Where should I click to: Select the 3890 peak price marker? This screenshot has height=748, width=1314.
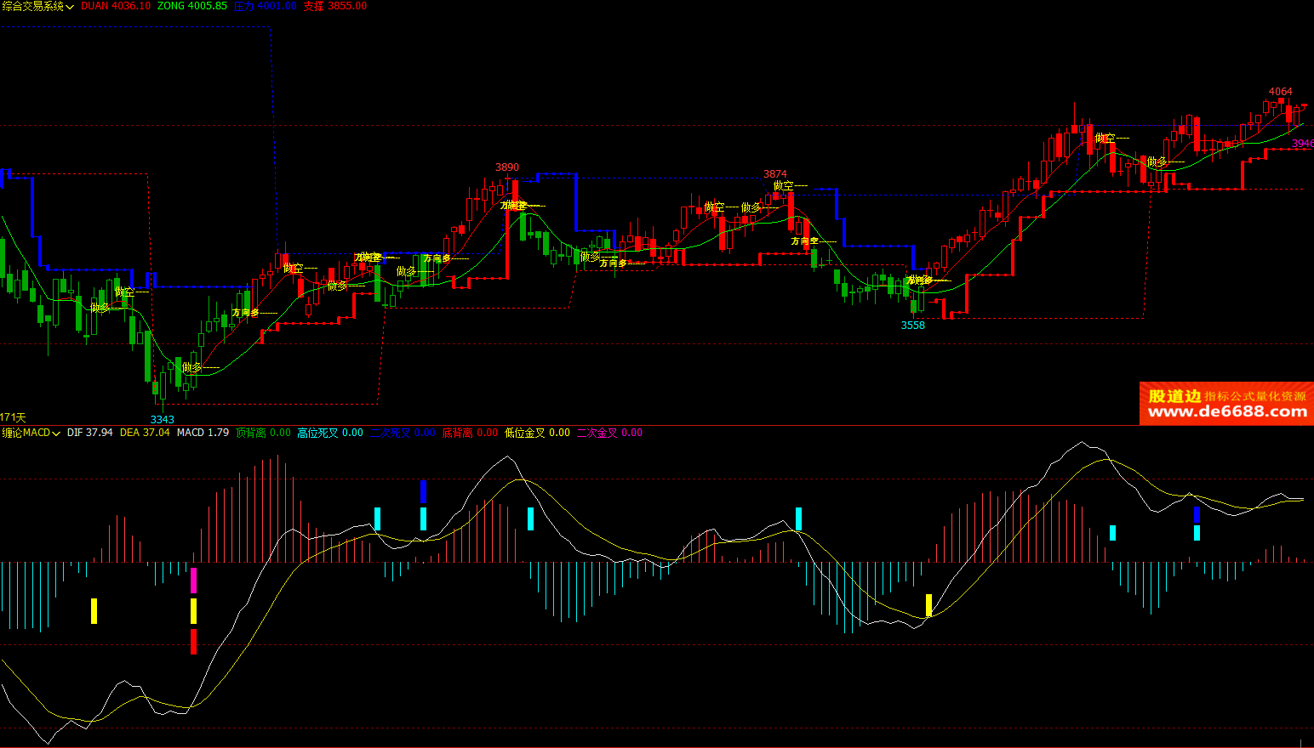[507, 167]
